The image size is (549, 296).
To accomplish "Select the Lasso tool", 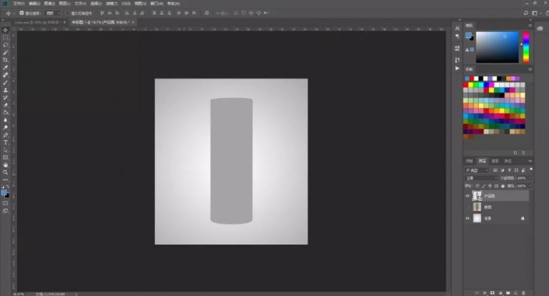I will pyautogui.click(x=5, y=45).
